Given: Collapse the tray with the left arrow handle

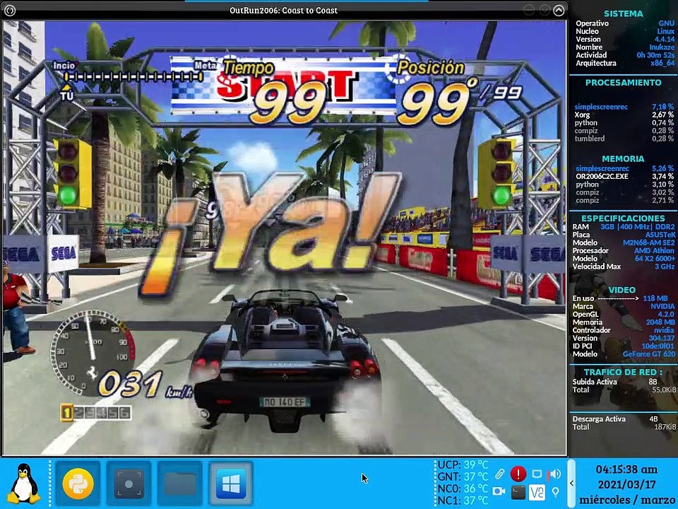Looking at the screenshot, I should (x=571, y=483).
